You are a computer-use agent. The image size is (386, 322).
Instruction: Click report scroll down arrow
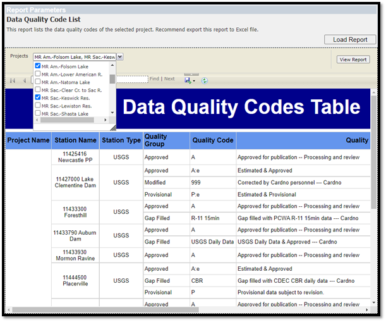coord(374,302)
